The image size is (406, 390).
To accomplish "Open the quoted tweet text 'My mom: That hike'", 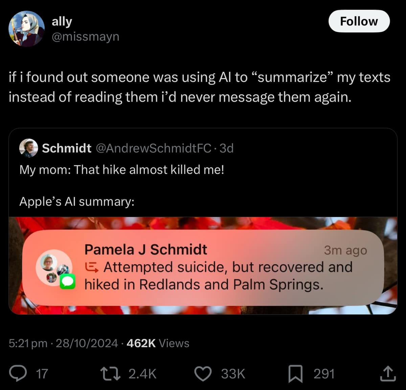I will 122,169.
